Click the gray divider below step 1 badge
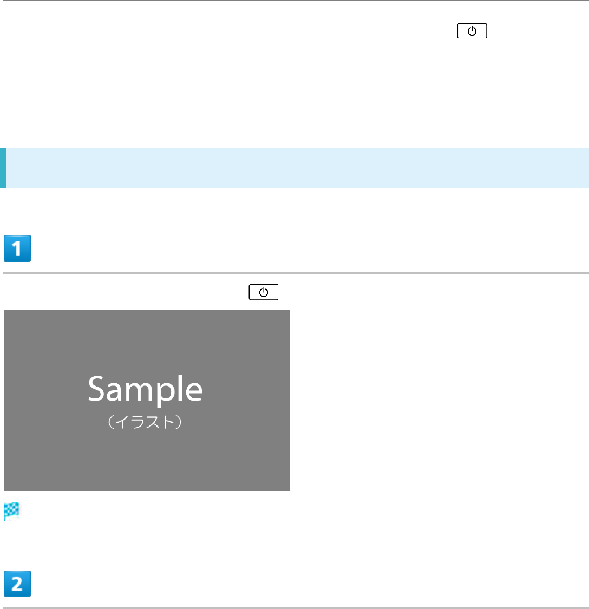The height and width of the screenshot is (609, 589). 296,273
